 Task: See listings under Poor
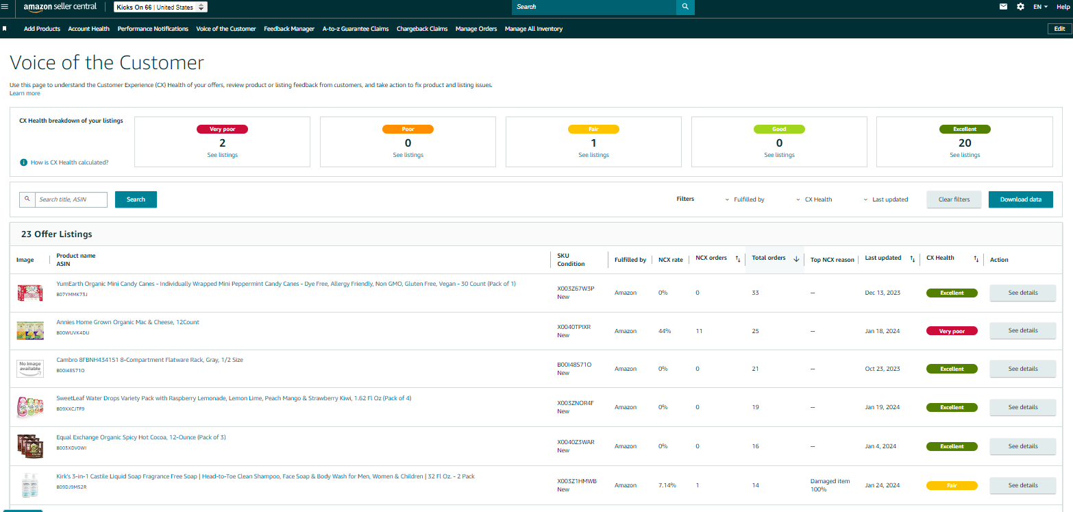point(408,155)
